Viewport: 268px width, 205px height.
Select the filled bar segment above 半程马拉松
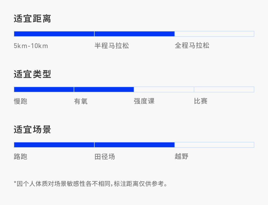(x=135, y=34)
